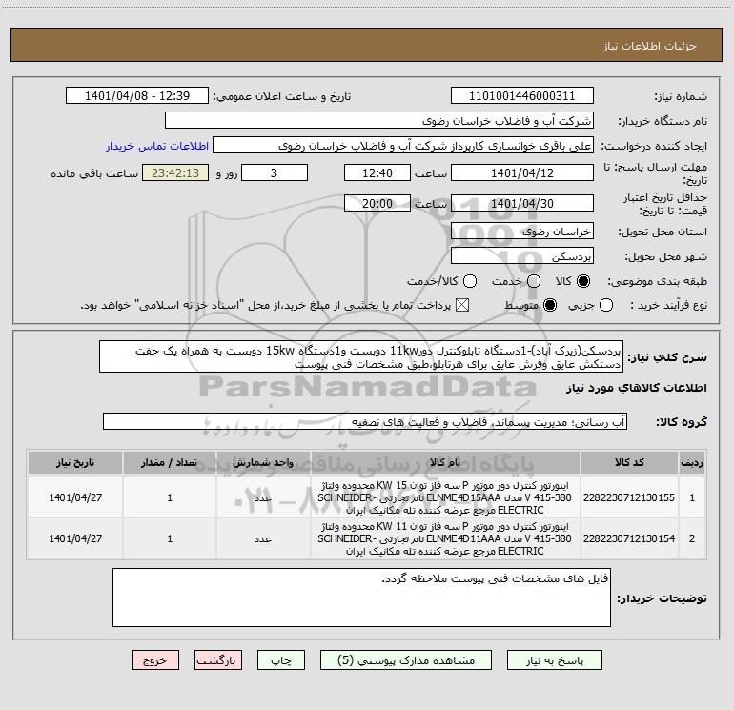Click the announcement date field 1401/04/08 - 12:39
This screenshot has height=710, width=734.
click(x=137, y=96)
